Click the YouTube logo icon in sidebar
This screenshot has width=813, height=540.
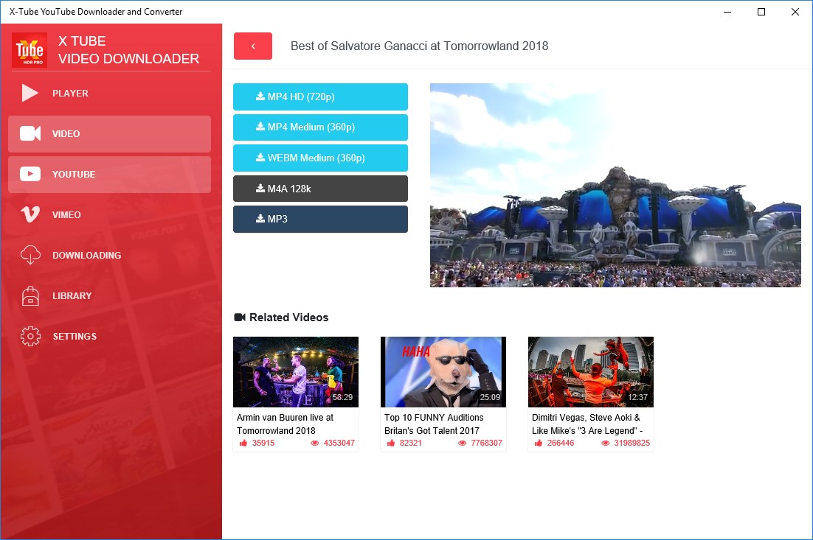(x=30, y=174)
